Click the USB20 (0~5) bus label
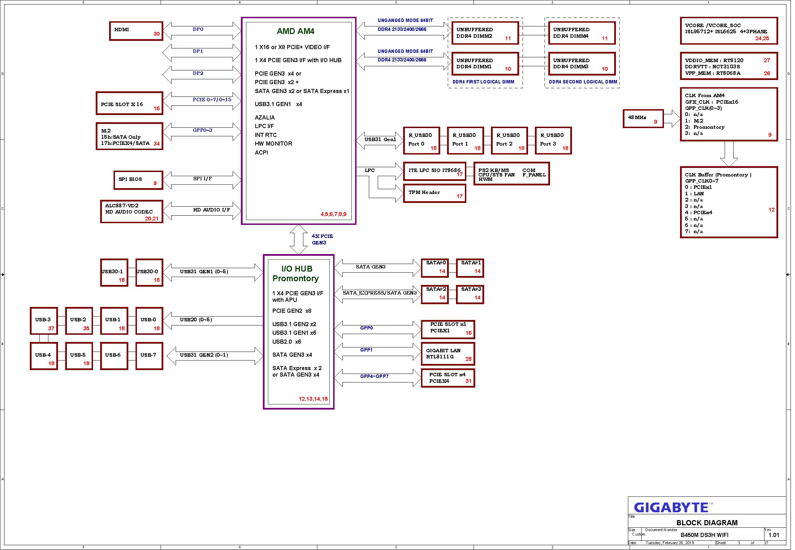Image resolution: width=795 pixels, height=550 pixels. tap(196, 320)
